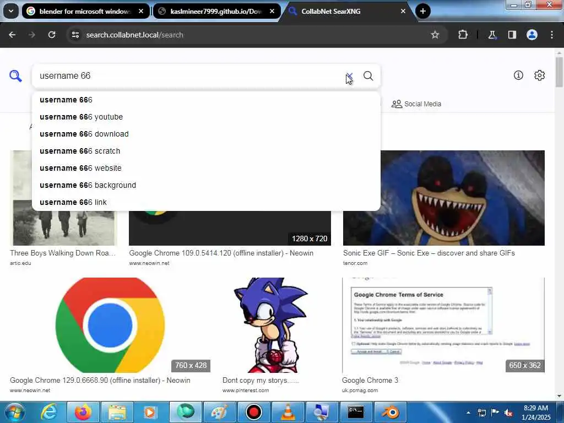Open the large Chrome logo thumbnail
Image resolution: width=564 pixels, height=423 pixels.
point(110,325)
